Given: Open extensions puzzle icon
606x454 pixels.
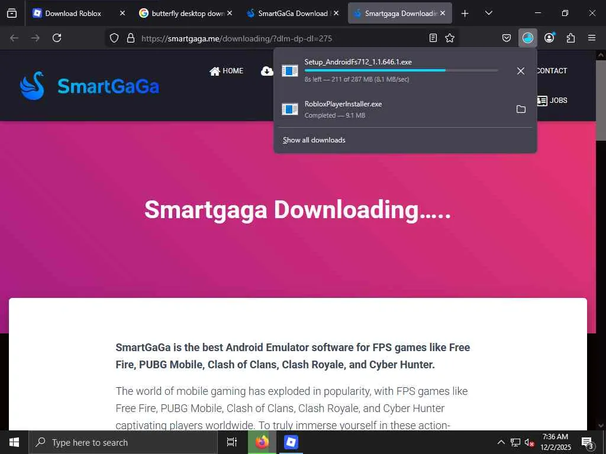Looking at the screenshot, I should click(570, 38).
